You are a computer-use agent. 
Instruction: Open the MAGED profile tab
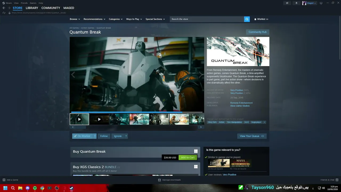click(x=69, y=8)
